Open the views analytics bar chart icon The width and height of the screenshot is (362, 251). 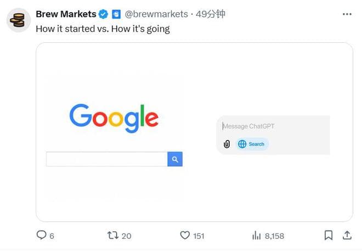tap(256, 235)
